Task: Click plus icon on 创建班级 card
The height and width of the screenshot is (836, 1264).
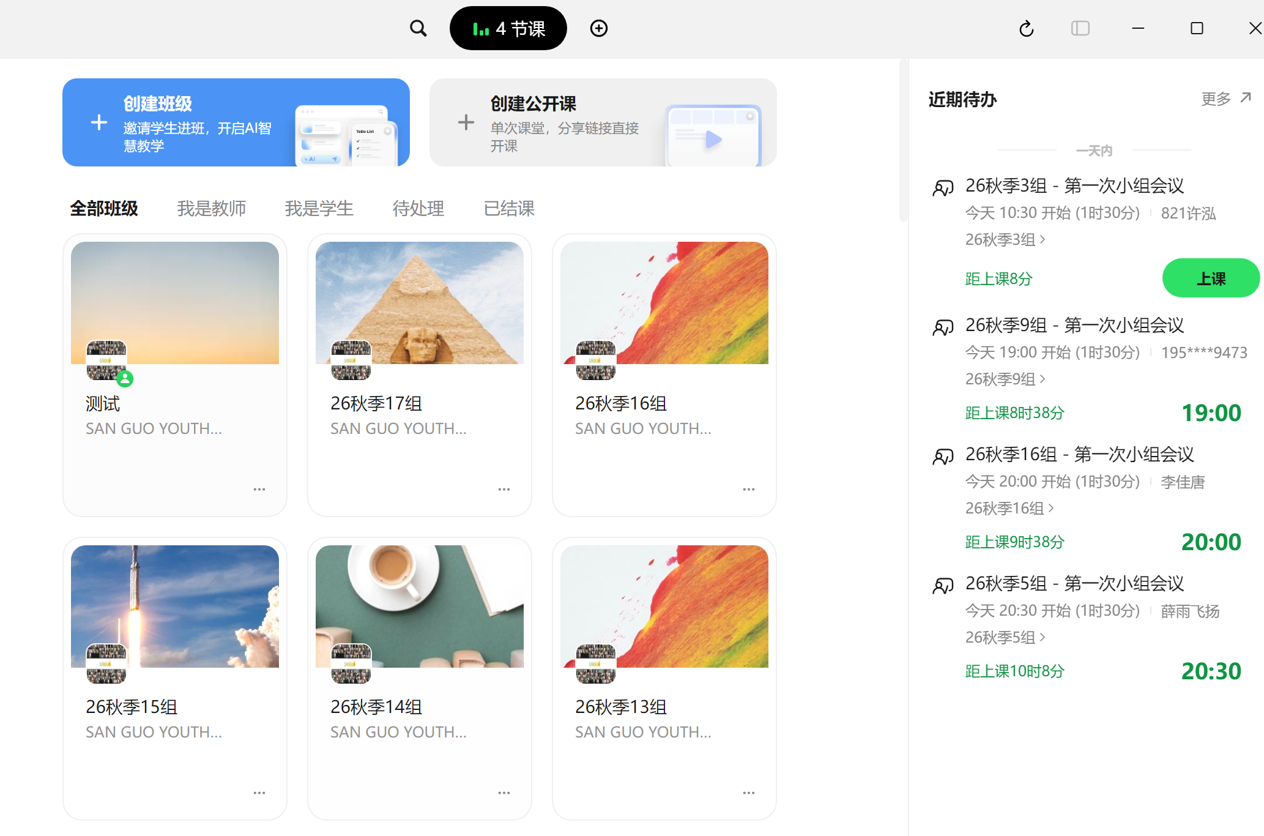Action: pyautogui.click(x=99, y=122)
